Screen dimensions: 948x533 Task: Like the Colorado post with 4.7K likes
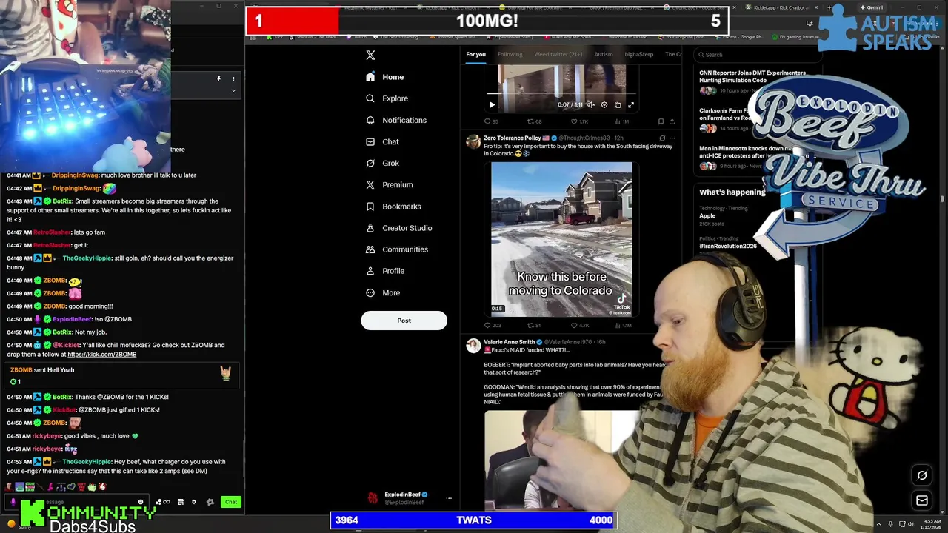[579, 325]
